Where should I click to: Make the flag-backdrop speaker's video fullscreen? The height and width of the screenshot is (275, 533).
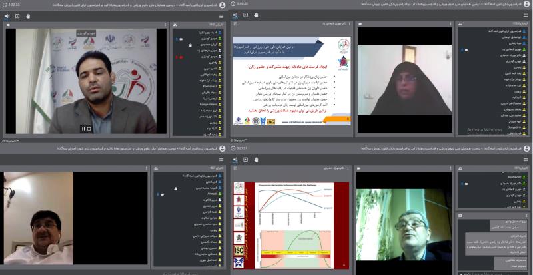(89, 129)
